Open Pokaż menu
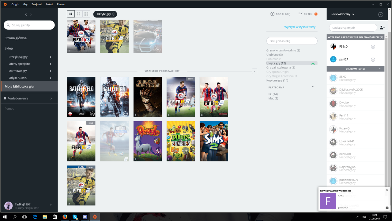Image resolution: width=392 pixels, height=221 pixels. 50,4
